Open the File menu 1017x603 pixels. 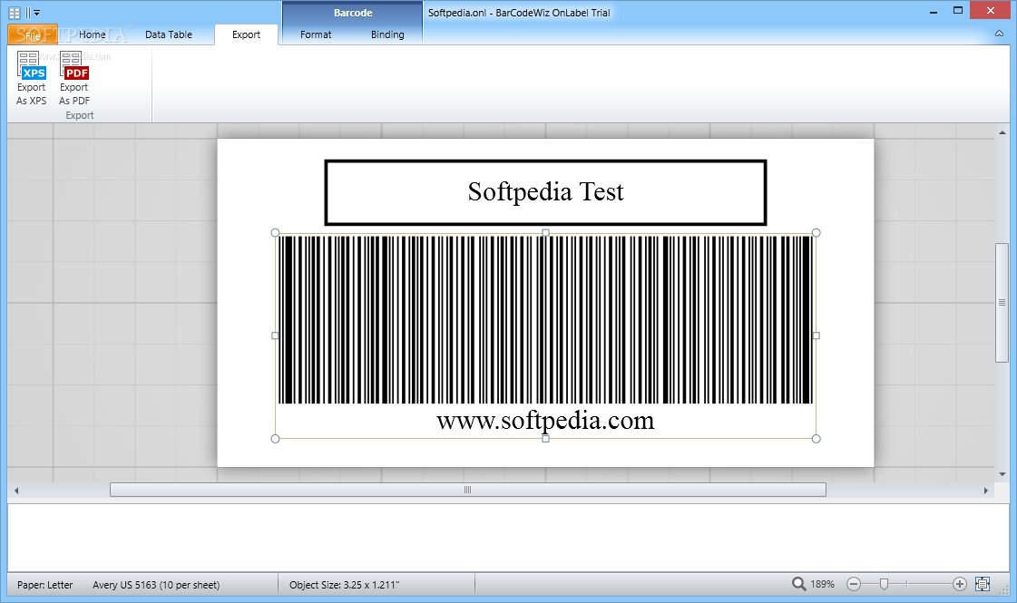tap(33, 35)
